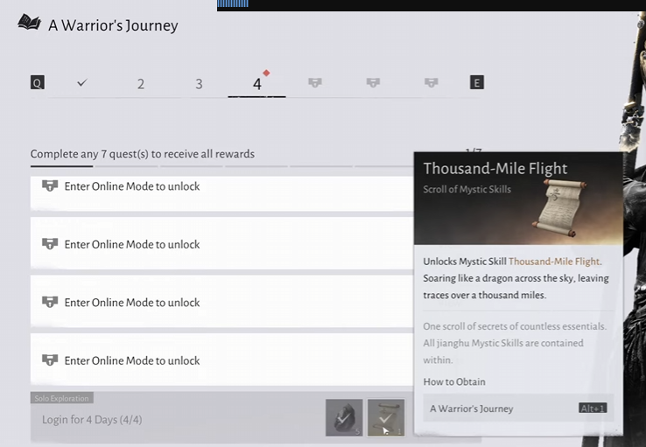The height and width of the screenshot is (447, 646).
Task: Claim the checked scroll reward icon
Action: click(385, 417)
